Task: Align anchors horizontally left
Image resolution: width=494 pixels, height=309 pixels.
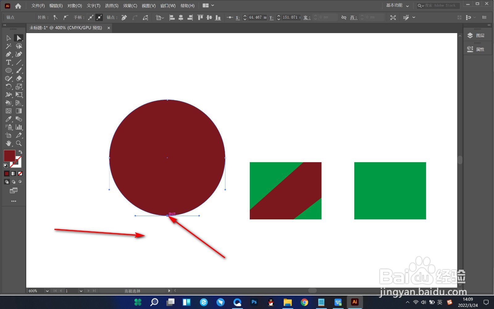Action: tap(172, 18)
